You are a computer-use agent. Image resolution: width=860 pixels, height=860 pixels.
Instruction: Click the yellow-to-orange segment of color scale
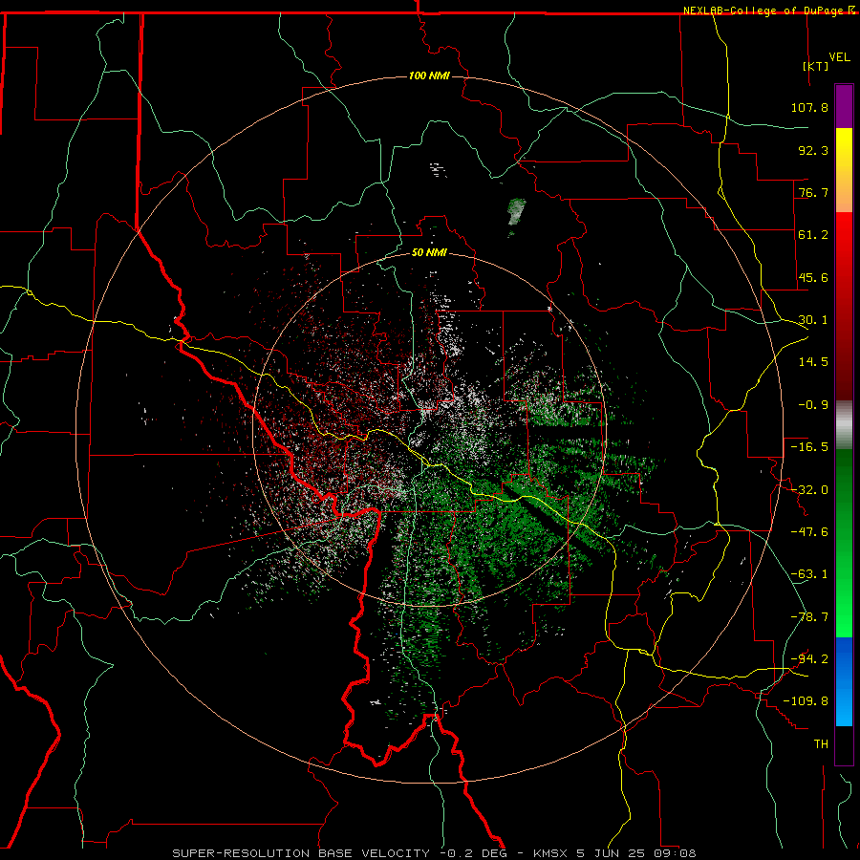[844, 170]
